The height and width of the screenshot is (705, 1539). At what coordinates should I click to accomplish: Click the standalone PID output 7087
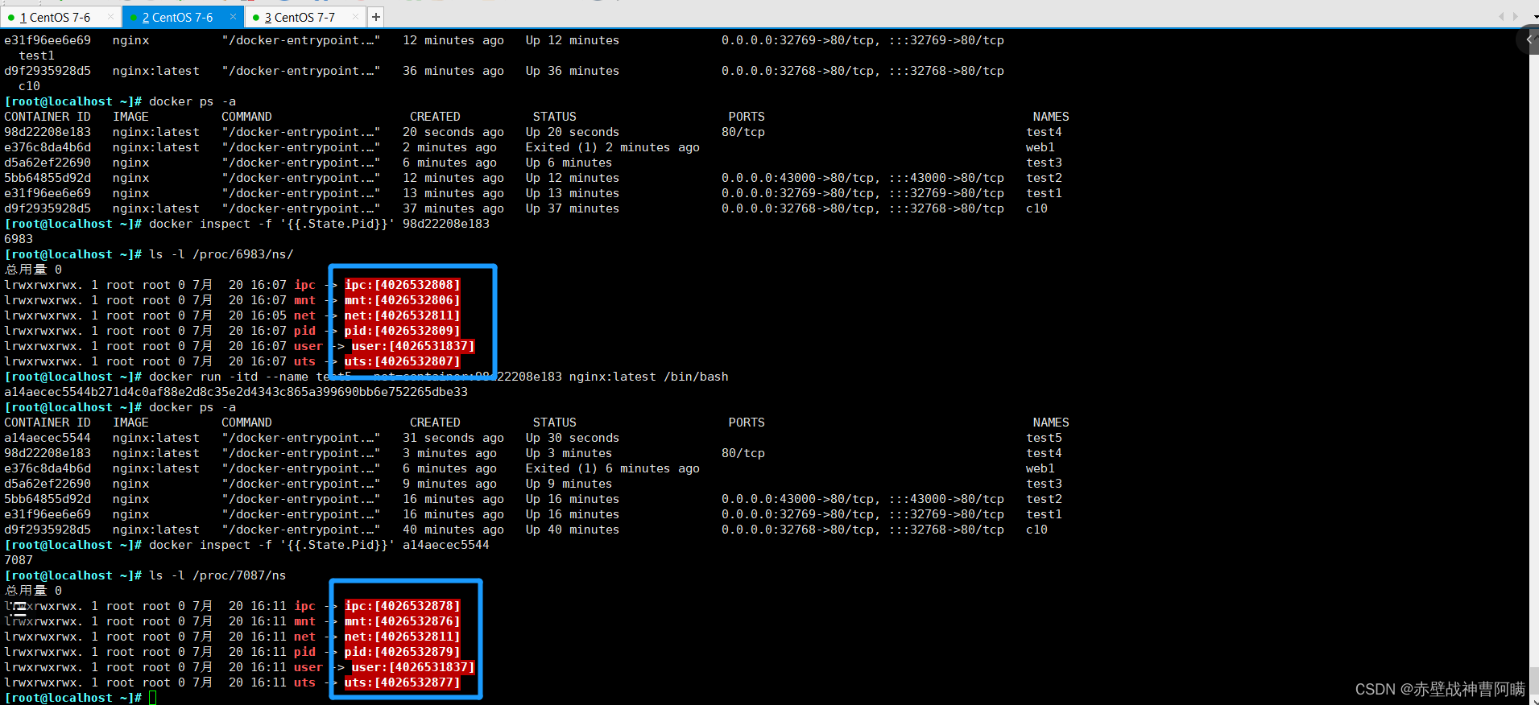coord(19,560)
